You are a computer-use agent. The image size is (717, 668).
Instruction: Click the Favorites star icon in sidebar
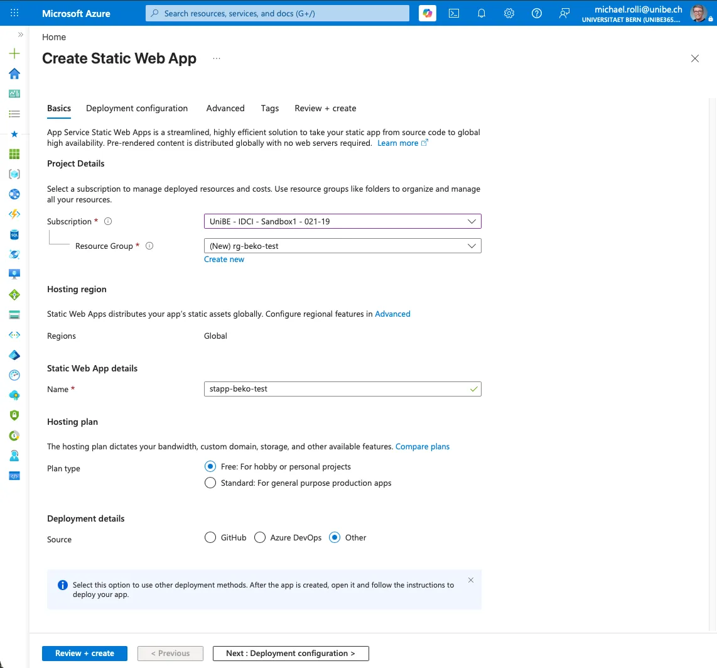pyautogui.click(x=14, y=134)
